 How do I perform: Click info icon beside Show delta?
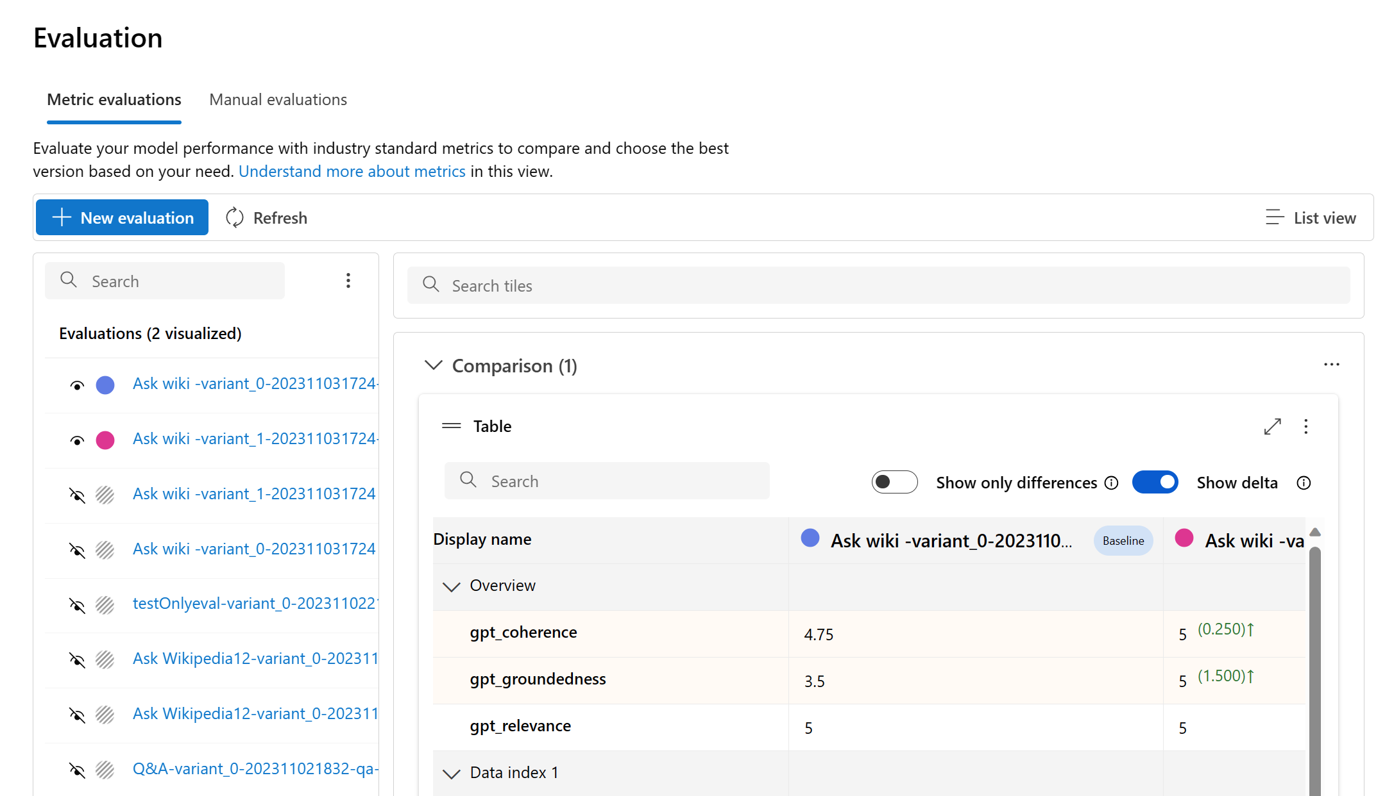pyautogui.click(x=1303, y=483)
